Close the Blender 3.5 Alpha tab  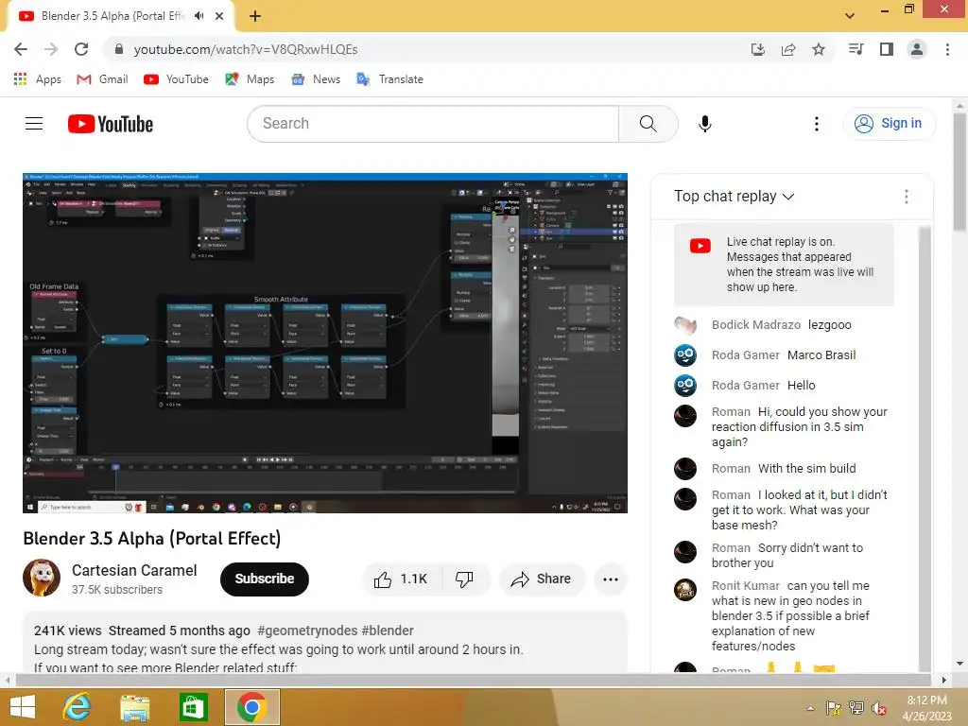click(x=219, y=16)
